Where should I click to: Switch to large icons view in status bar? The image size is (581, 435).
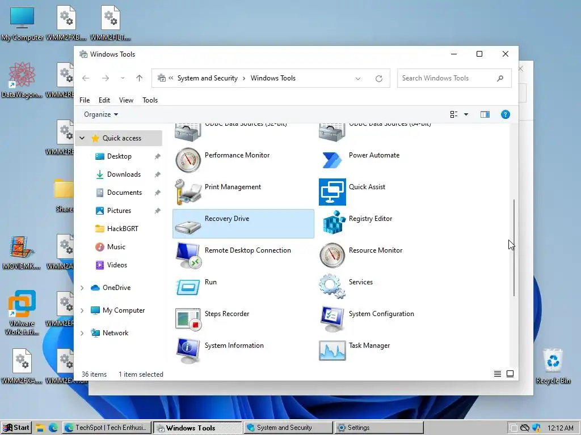pos(510,374)
